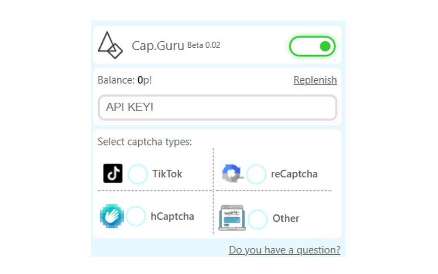Image resolution: width=438 pixels, height=274 pixels.
Task: Click the TikTok text label
Action: point(167,174)
